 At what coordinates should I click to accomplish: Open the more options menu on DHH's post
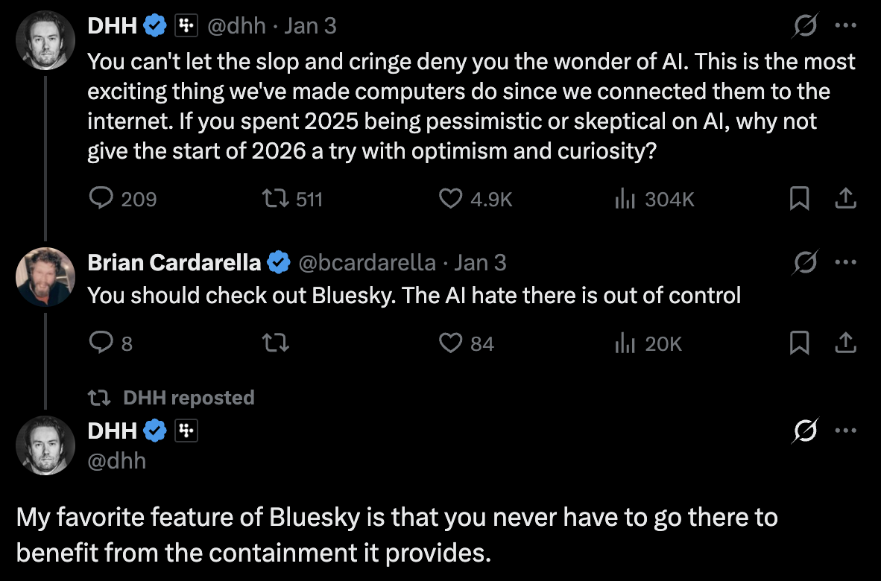(846, 25)
